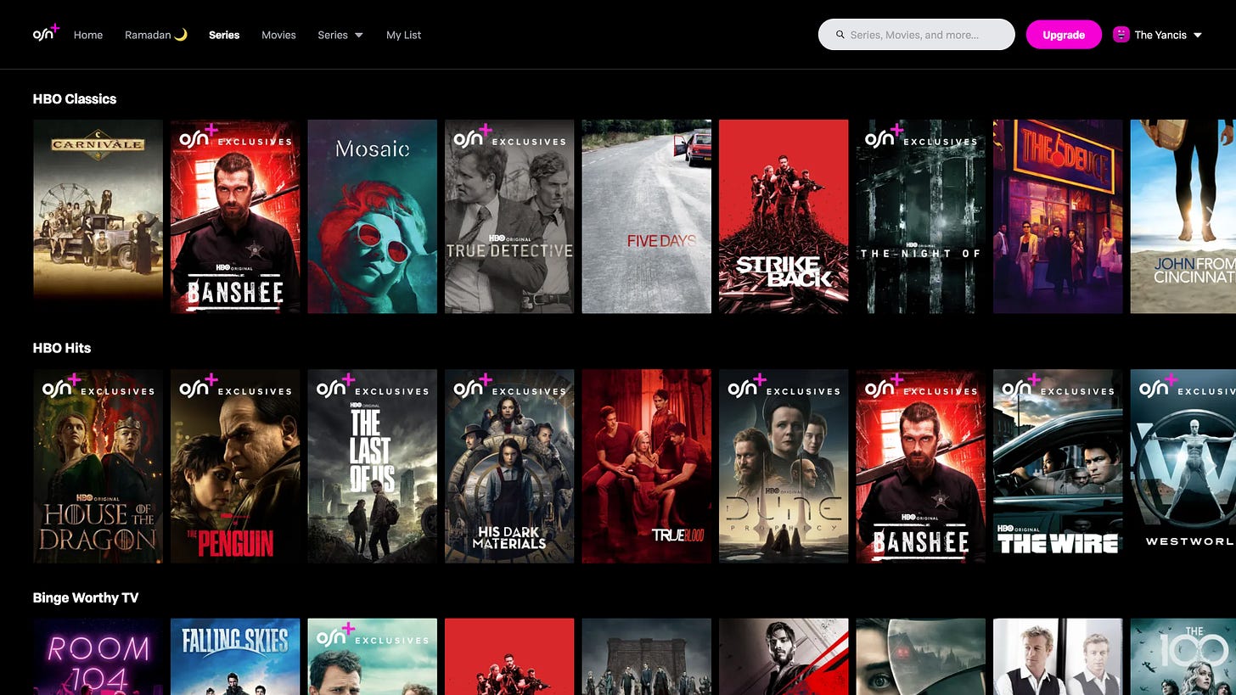Click the profile avatar icon
Screen dimensions: 1236x695
click(1121, 35)
